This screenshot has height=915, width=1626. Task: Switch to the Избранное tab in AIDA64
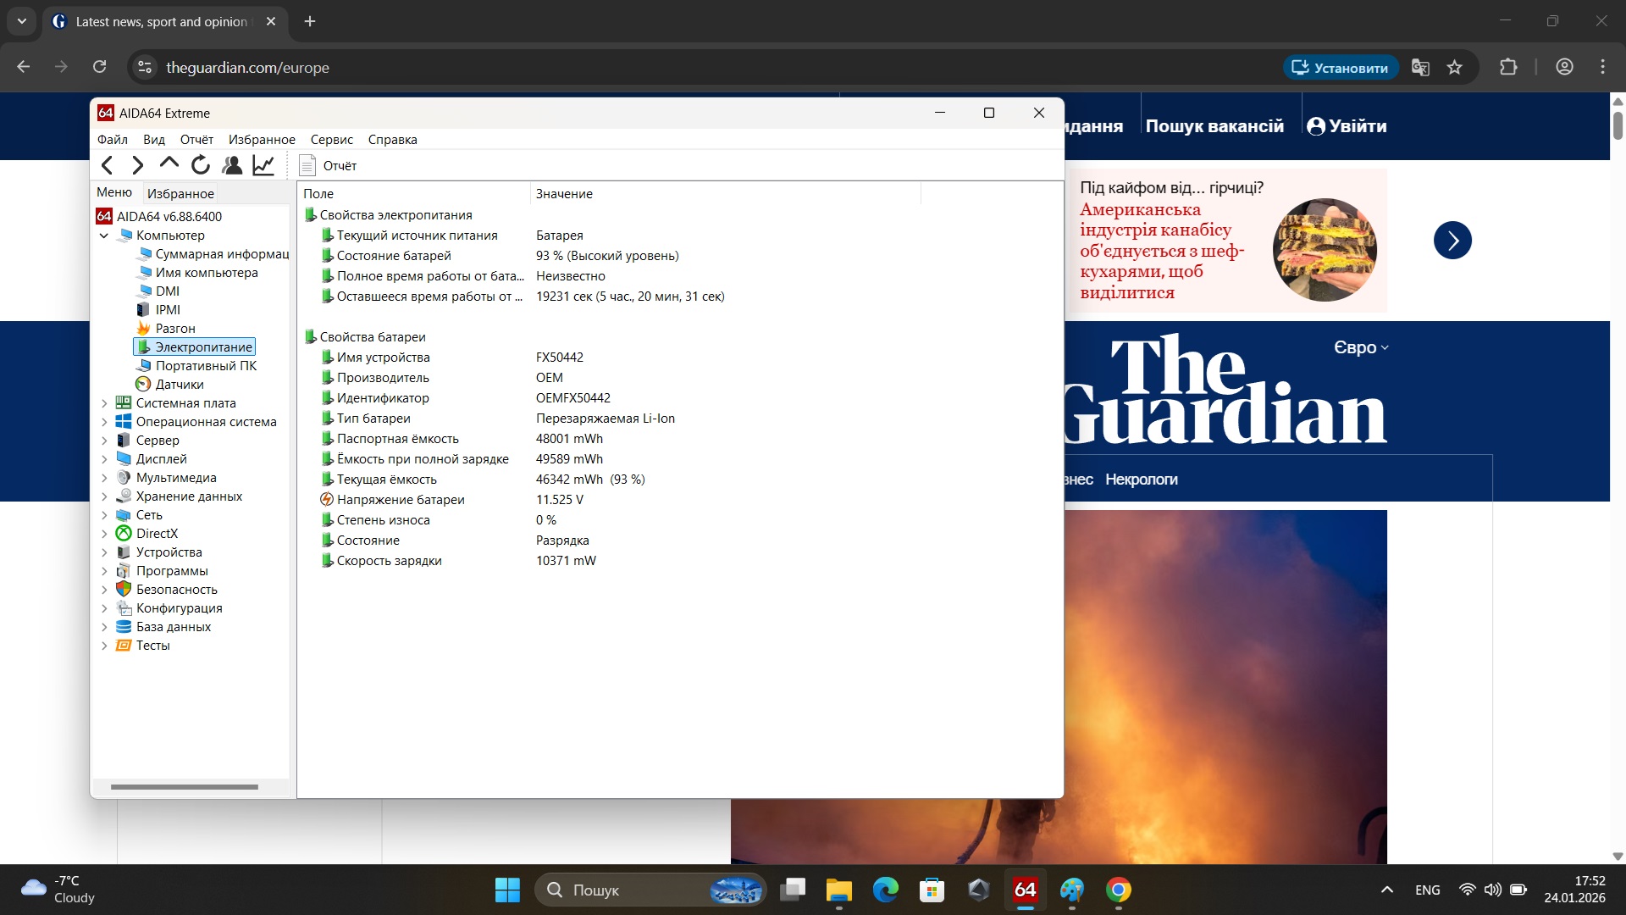180,193
